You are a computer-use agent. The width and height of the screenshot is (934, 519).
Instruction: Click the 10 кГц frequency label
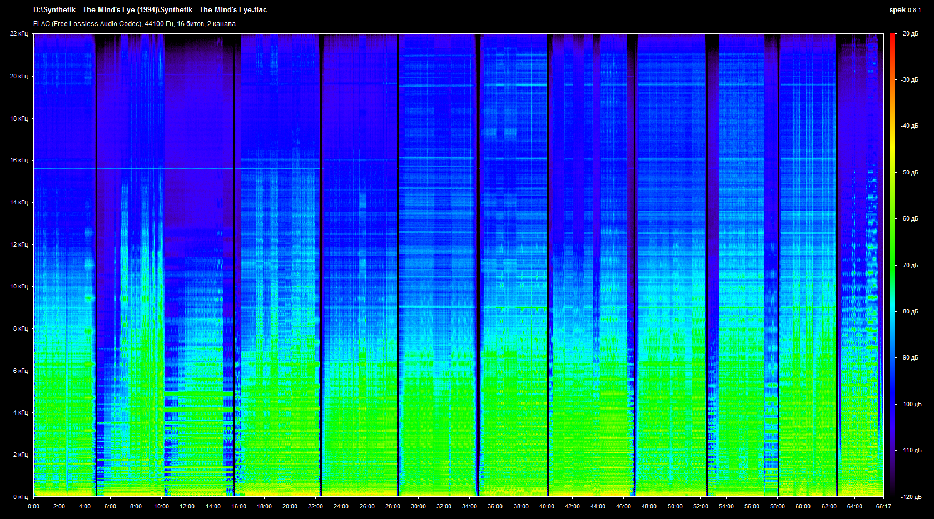click(x=19, y=286)
